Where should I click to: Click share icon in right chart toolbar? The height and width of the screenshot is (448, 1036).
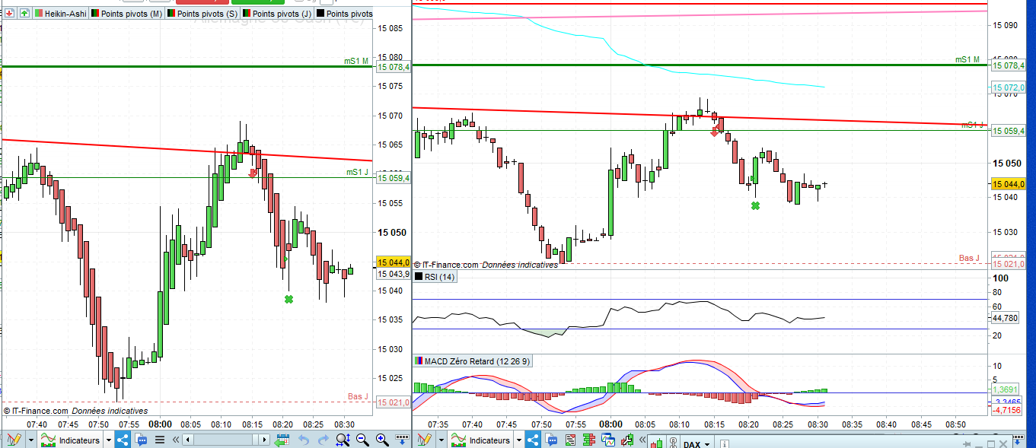(533, 440)
